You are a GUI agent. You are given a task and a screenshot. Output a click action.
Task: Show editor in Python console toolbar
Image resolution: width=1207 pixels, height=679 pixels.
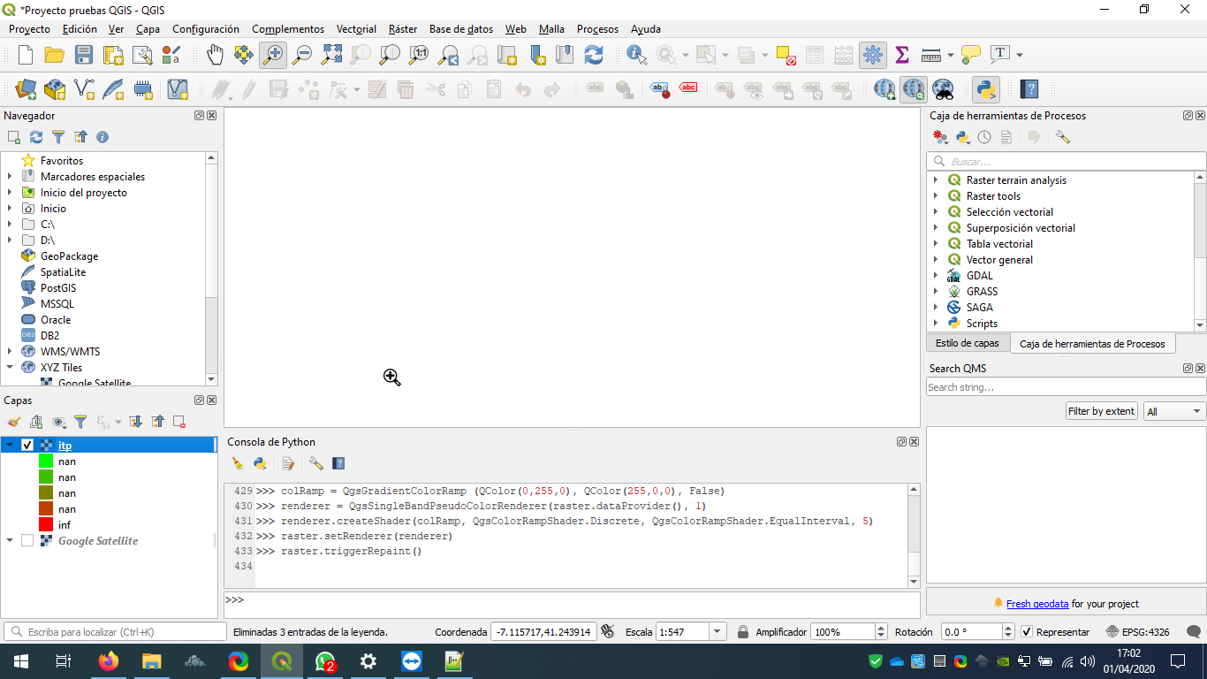coord(287,463)
